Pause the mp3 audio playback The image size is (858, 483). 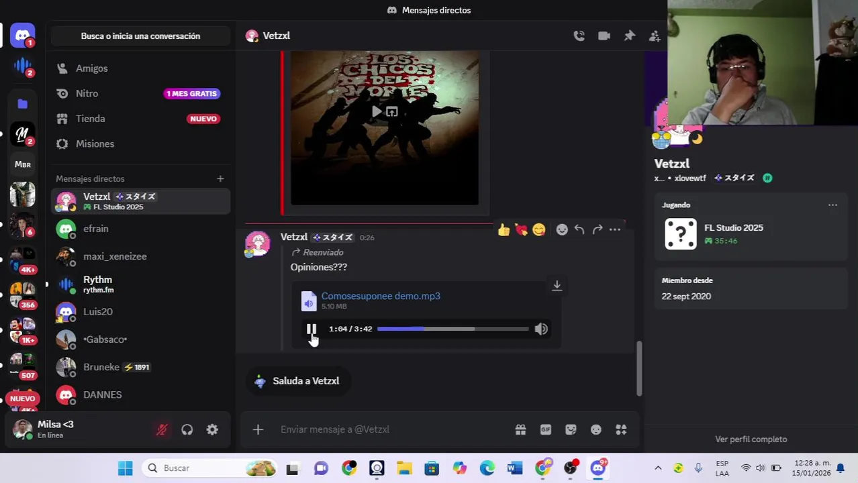(x=312, y=329)
